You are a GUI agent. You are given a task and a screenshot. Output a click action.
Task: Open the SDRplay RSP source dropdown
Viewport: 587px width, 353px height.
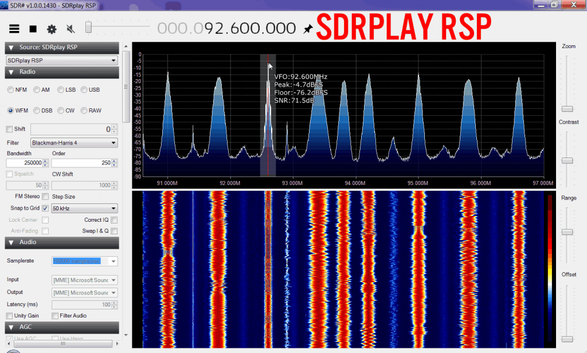[x=62, y=60]
